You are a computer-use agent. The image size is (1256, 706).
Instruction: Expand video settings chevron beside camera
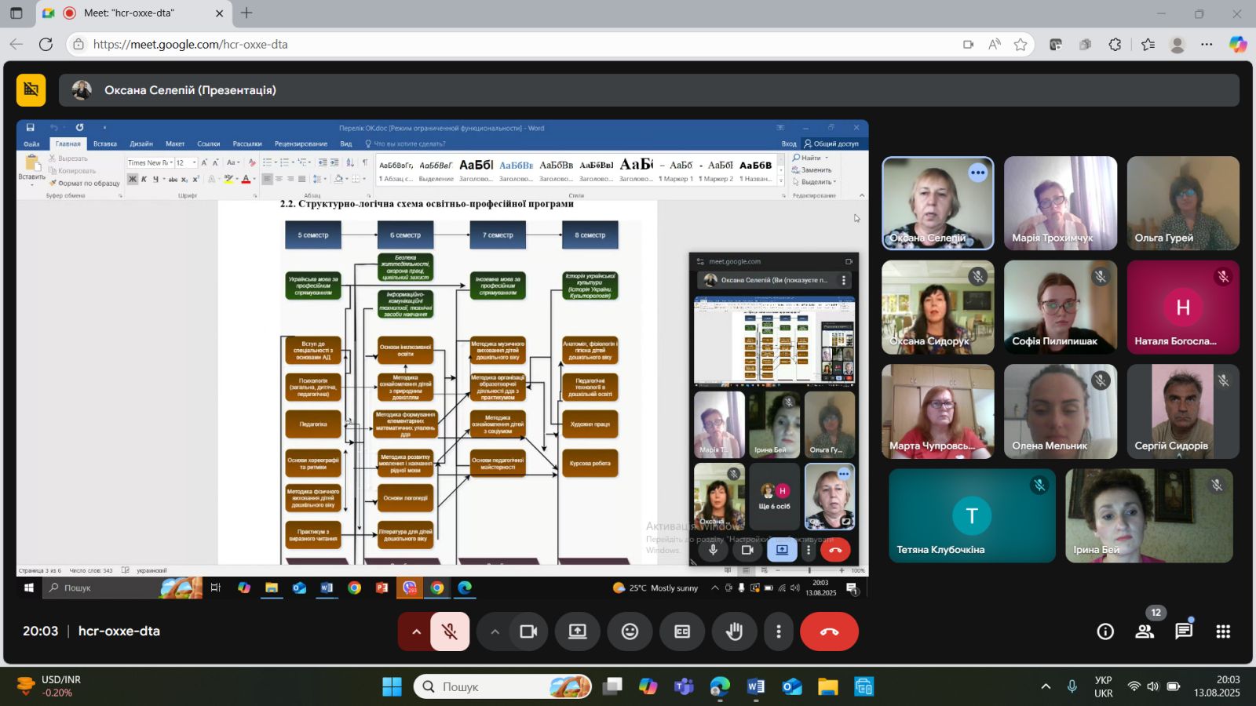[x=495, y=631]
